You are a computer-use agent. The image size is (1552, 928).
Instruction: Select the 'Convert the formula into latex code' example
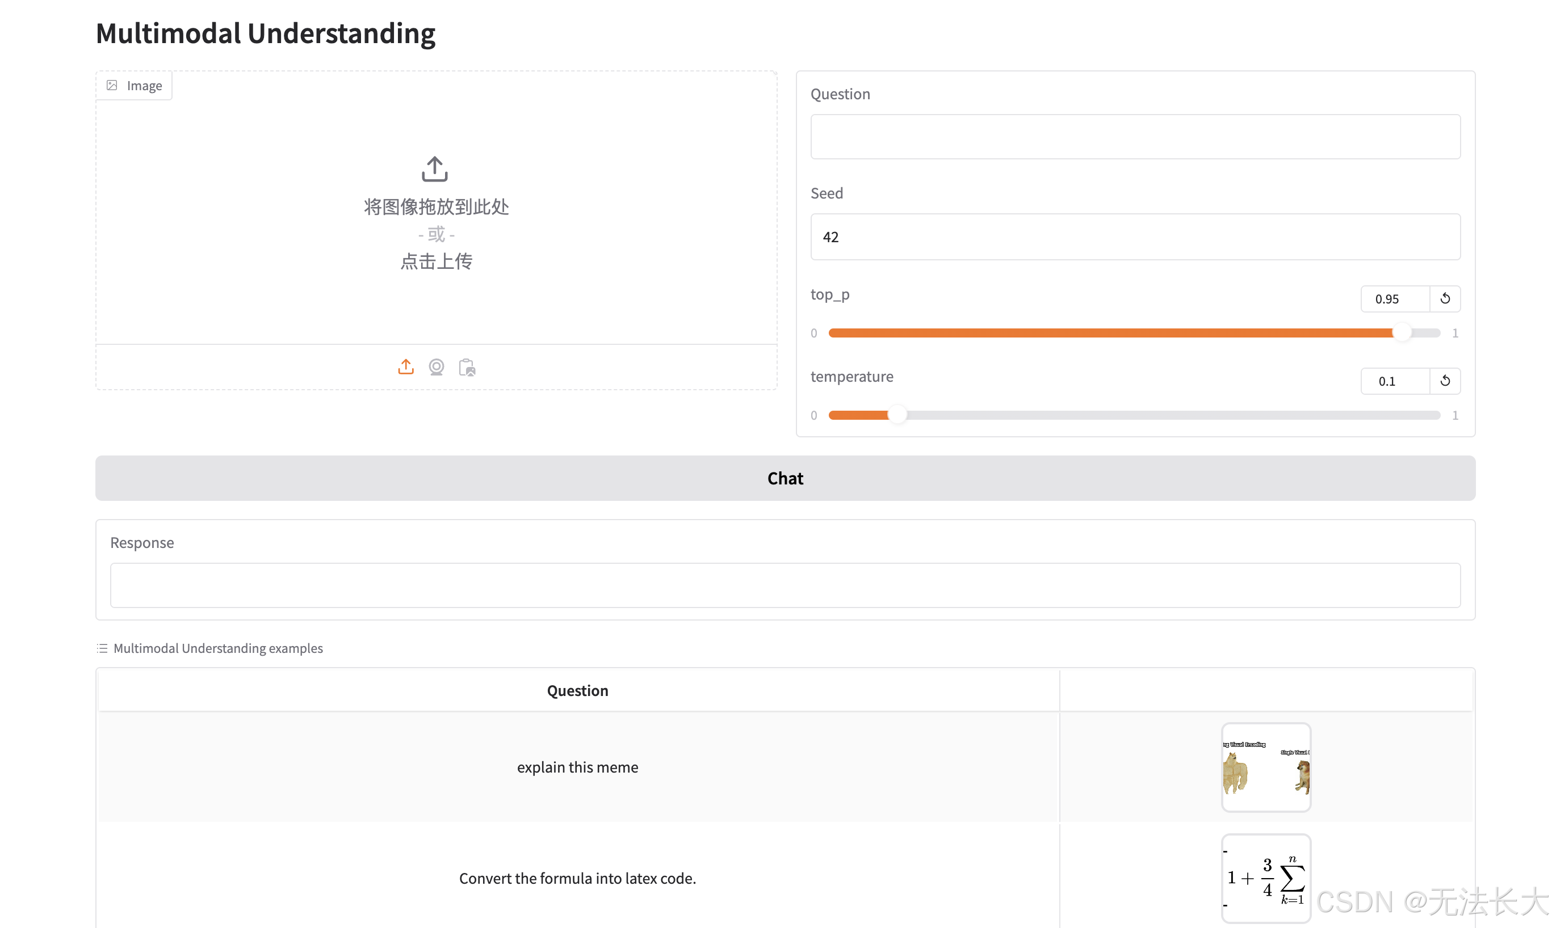[577, 878]
